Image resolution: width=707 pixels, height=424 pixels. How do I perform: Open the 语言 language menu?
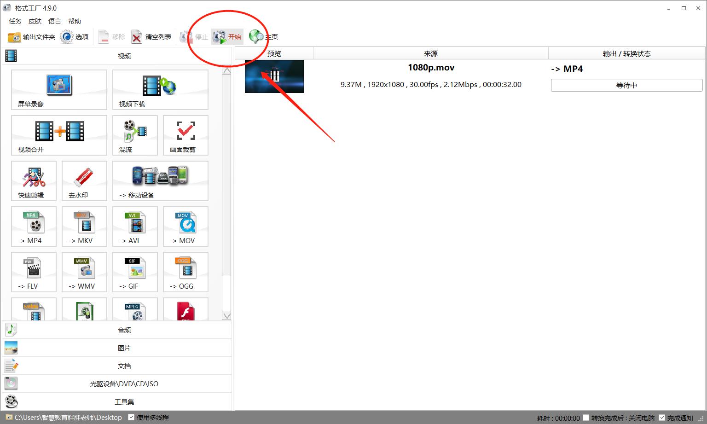(55, 21)
